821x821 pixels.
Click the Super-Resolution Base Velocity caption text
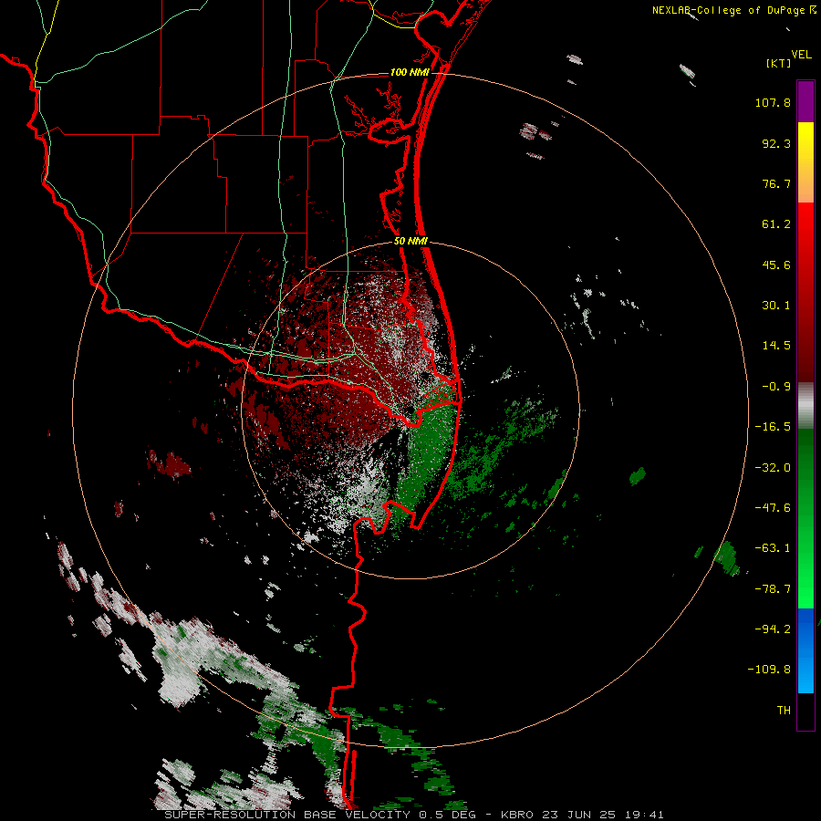pyautogui.click(x=413, y=815)
